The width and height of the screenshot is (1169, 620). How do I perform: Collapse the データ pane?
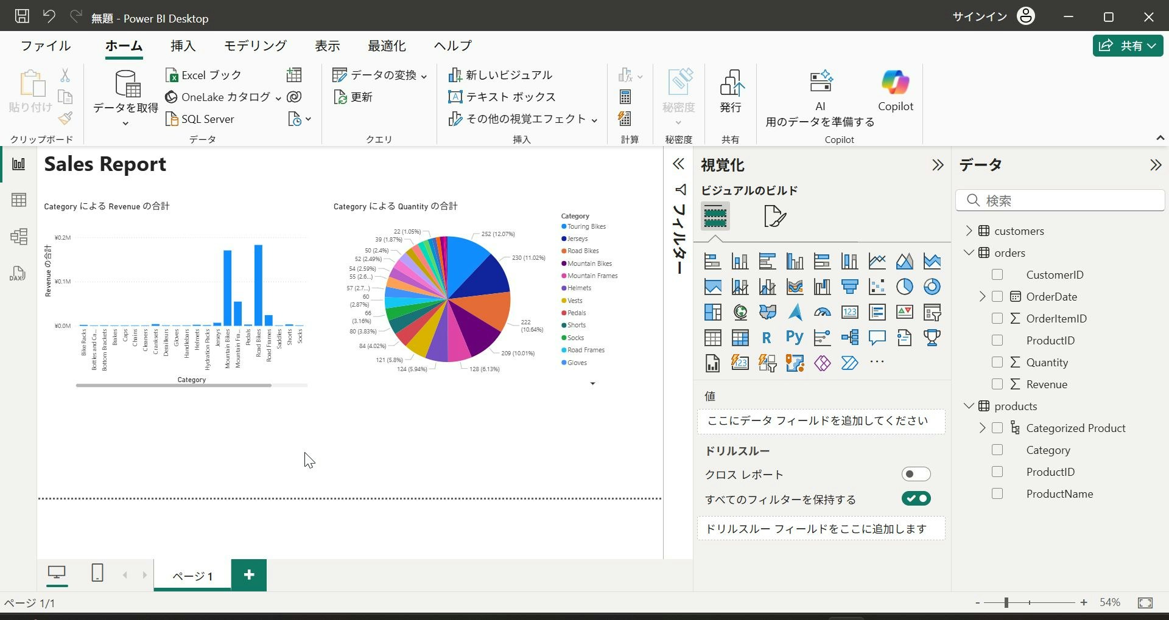coord(1155,165)
